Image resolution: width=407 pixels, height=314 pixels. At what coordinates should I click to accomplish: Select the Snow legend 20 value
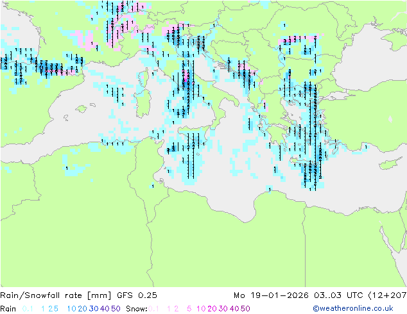coord(212,309)
